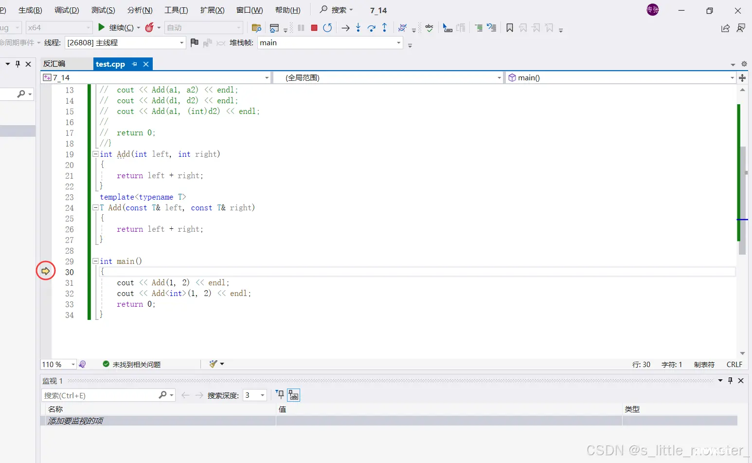Switch to the 反汇编 tab
This screenshot has height=463, width=752.
54,64
